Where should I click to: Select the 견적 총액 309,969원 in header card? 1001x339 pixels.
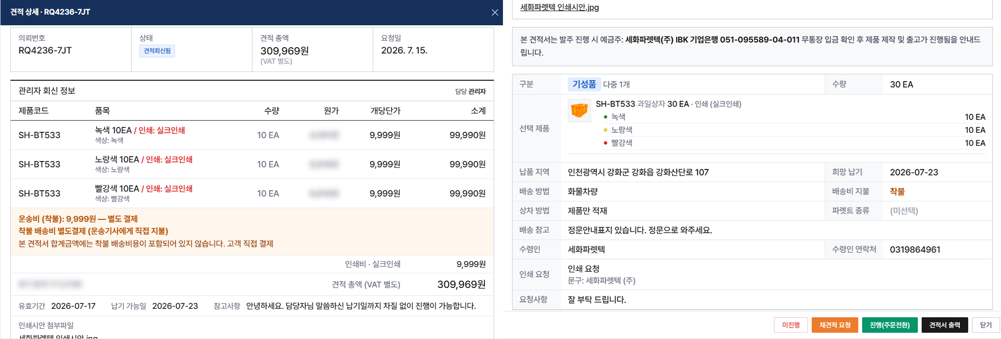tap(284, 51)
